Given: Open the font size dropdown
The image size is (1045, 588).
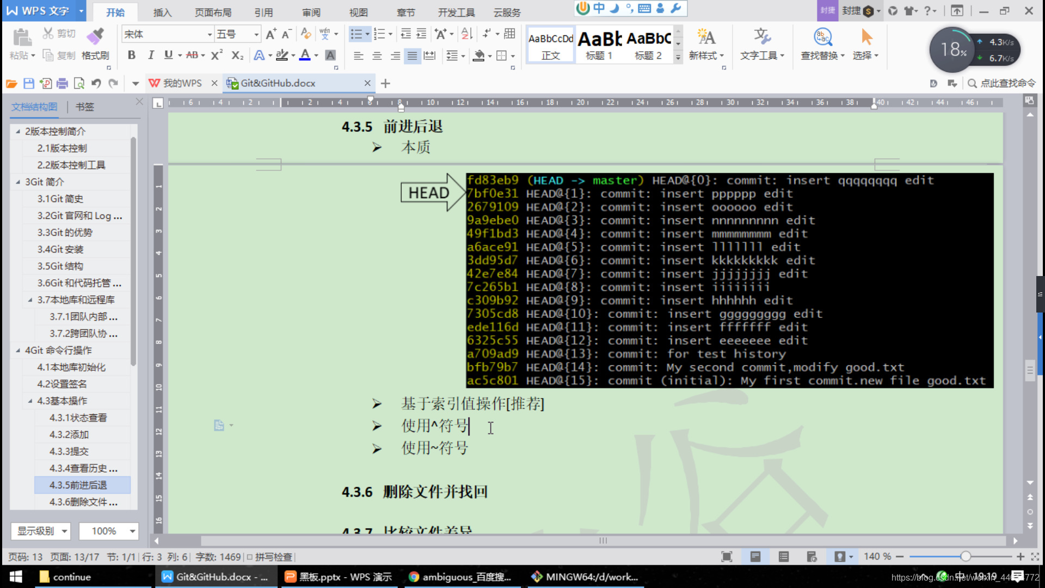Looking at the screenshot, I should click(x=256, y=35).
